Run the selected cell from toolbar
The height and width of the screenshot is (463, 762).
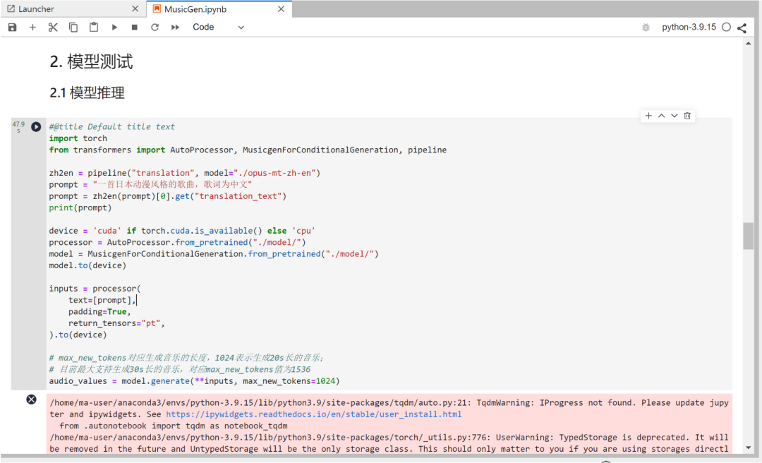point(114,28)
